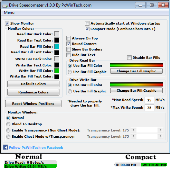This screenshot has height=173, width=171.
Task: Click the Max Read Speed field
Action: (x=149, y=100)
